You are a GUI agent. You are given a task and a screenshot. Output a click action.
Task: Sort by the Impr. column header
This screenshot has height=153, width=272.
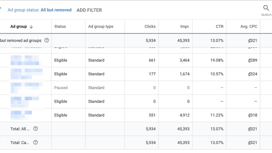tap(185, 26)
